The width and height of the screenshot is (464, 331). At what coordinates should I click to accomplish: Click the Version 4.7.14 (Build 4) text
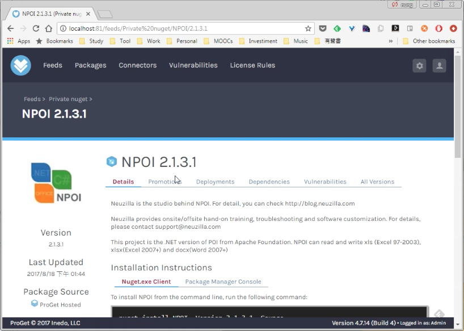[x=364, y=323]
